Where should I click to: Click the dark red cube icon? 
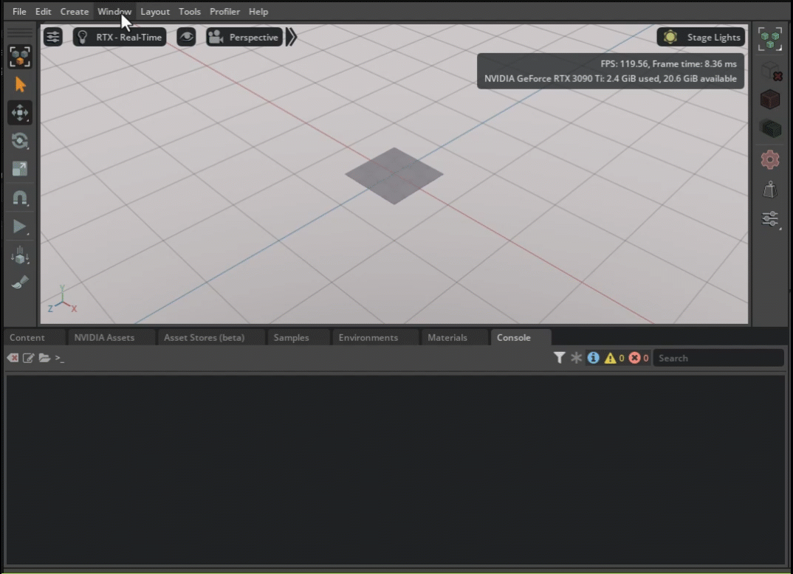[769, 100]
